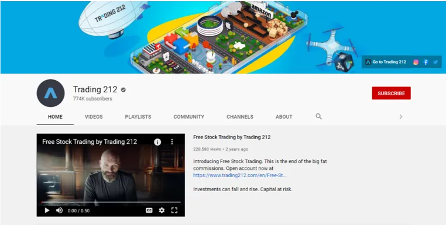Click Go to Trading 212 banner link

(386, 62)
